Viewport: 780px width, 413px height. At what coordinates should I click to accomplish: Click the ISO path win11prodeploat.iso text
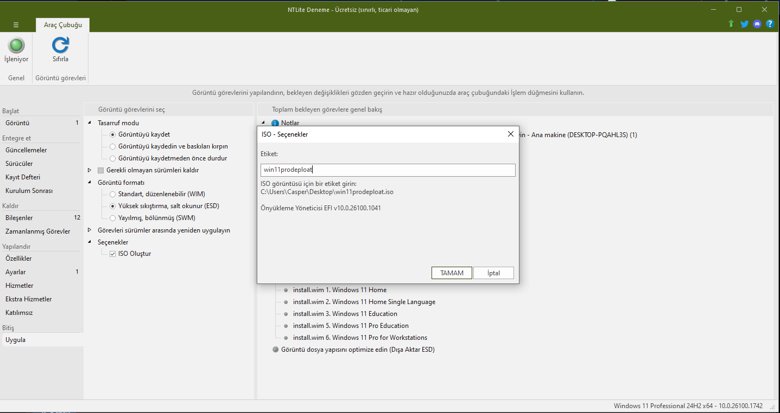pos(327,192)
